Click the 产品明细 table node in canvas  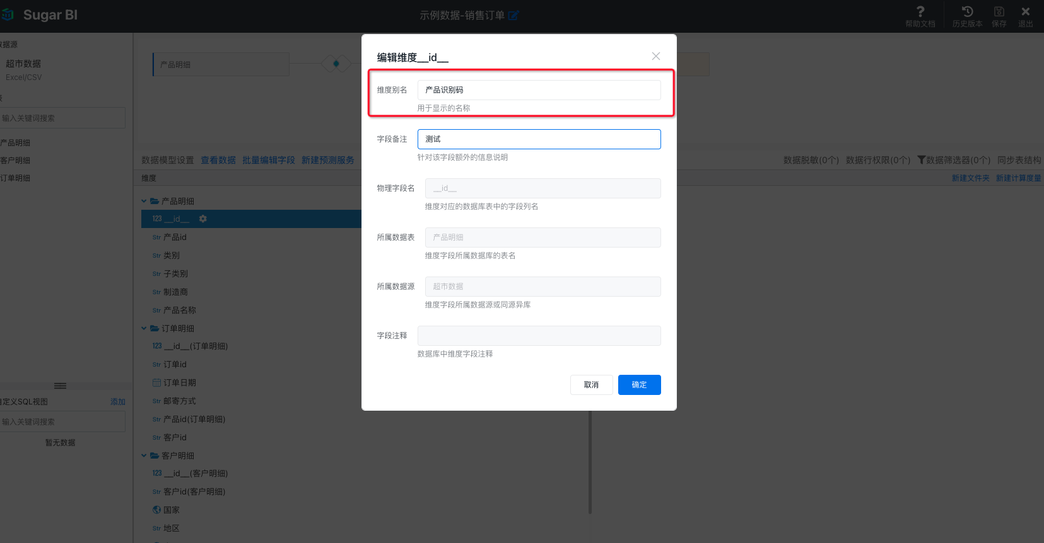pyautogui.click(x=221, y=64)
